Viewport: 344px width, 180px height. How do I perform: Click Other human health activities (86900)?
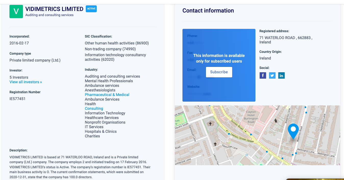click(117, 43)
